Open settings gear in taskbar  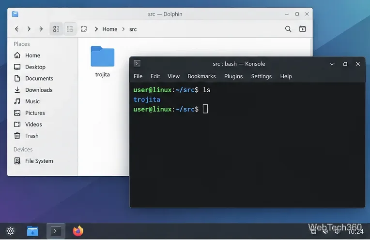coord(10,231)
